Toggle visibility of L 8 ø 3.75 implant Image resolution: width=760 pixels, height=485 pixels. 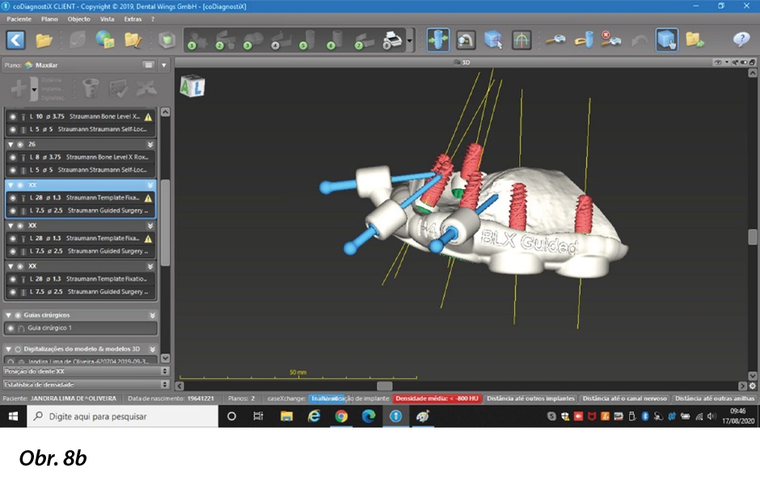point(13,158)
